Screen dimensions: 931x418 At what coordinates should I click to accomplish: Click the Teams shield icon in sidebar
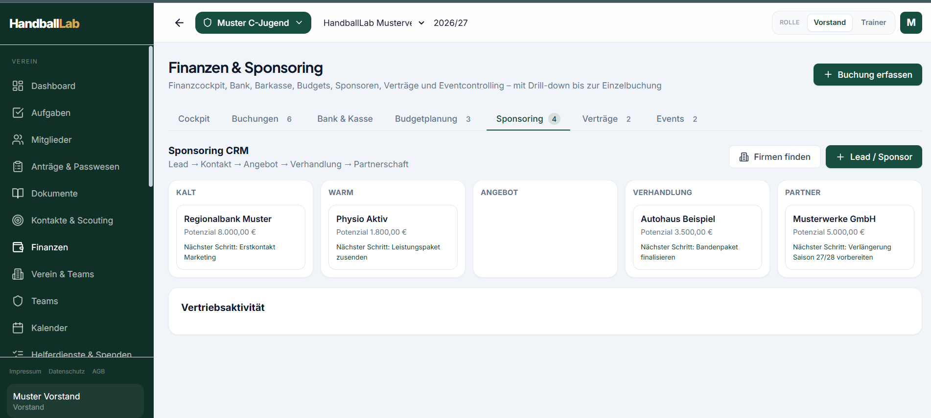pyautogui.click(x=18, y=301)
